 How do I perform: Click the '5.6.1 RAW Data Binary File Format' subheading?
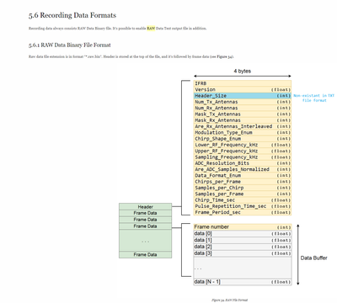(70, 45)
